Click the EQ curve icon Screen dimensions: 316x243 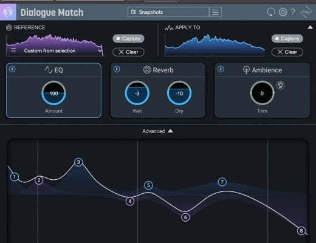[49, 70]
